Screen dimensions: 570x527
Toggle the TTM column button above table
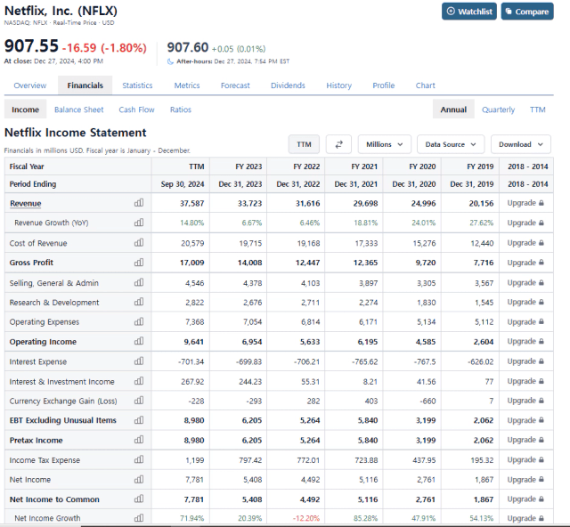[304, 144]
